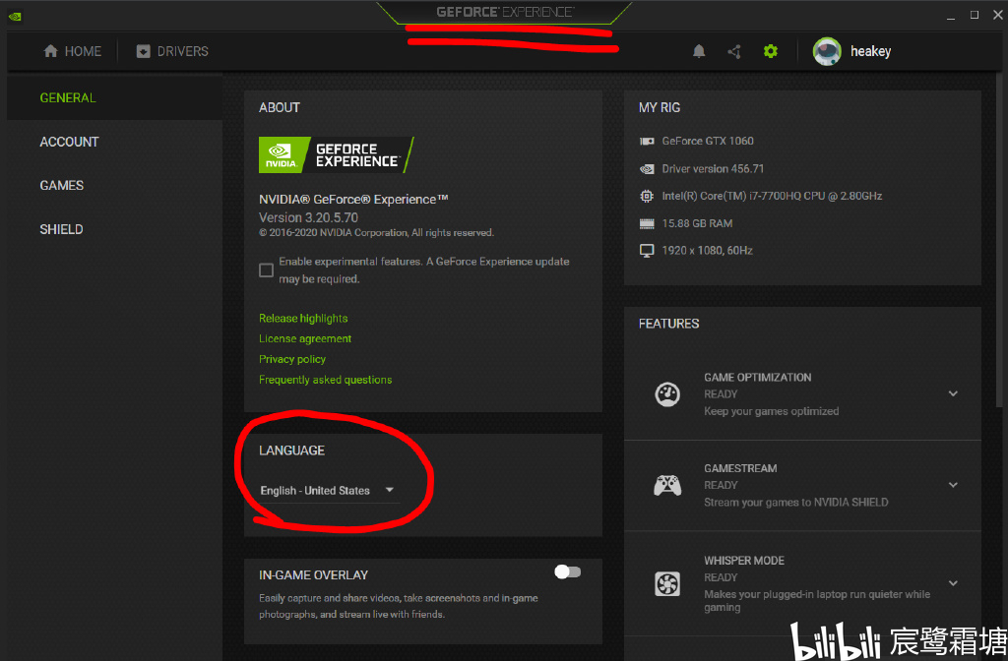Close the GeForce Experience window
This screenshot has width=1008, height=661.
(998, 15)
